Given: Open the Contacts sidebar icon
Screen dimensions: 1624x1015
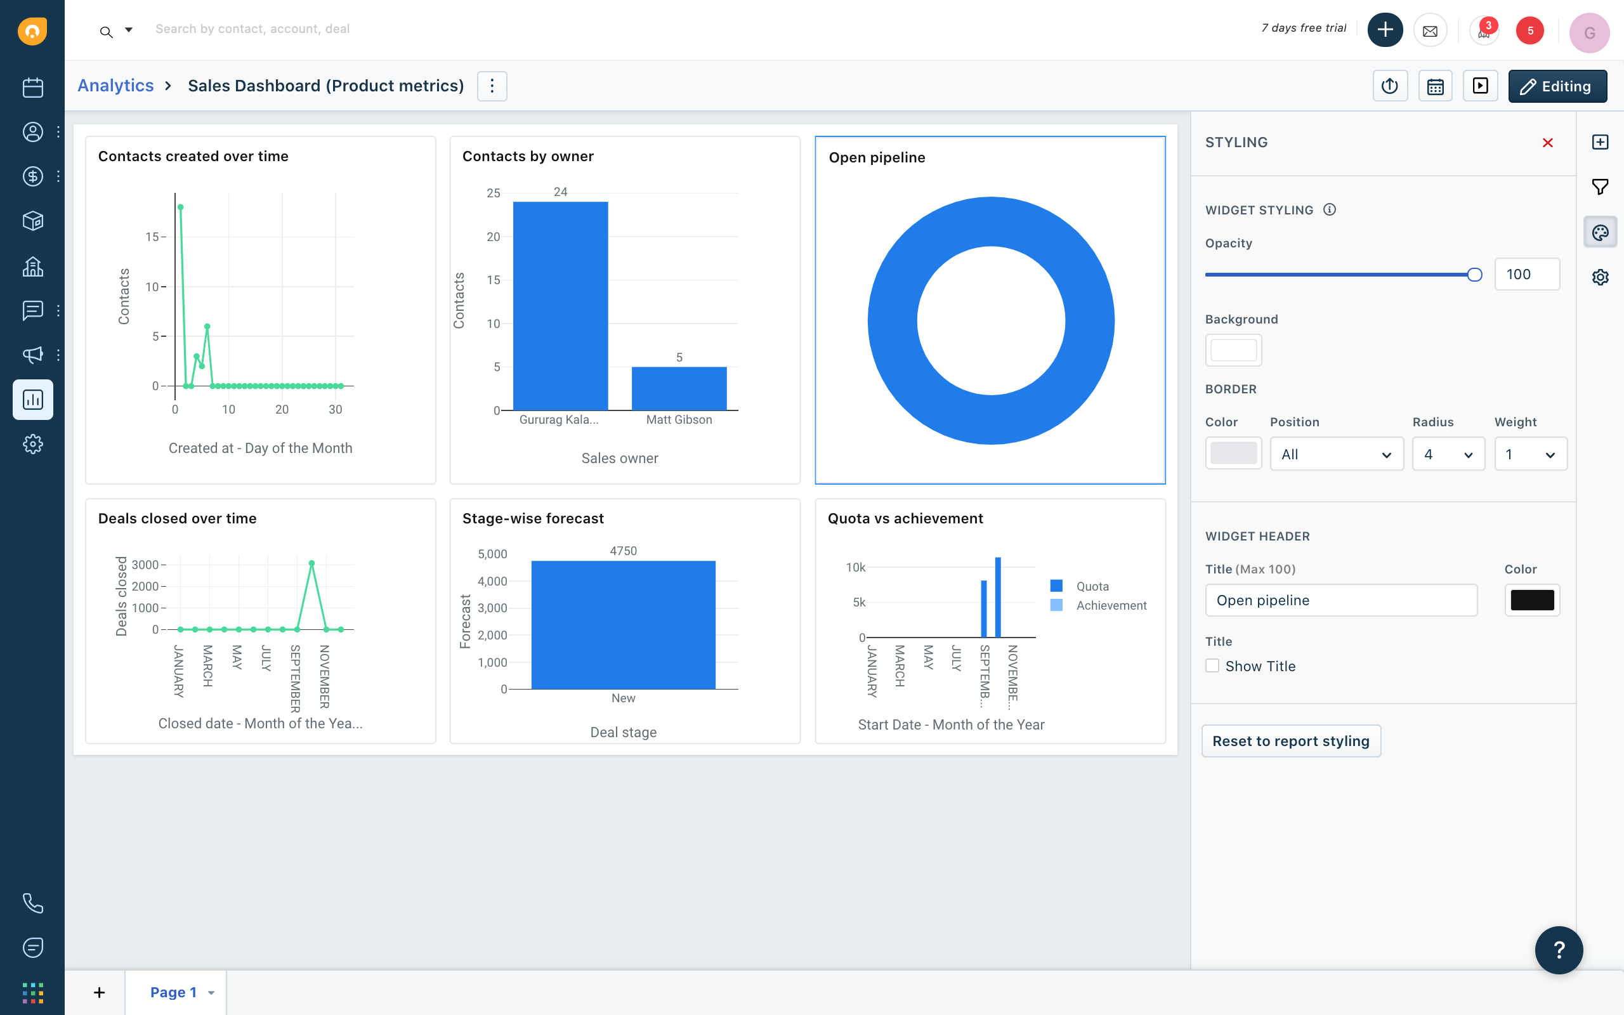Looking at the screenshot, I should [32, 132].
